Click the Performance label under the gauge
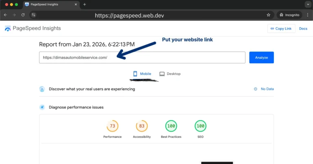 pyautogui.click(x=112, y=137)
